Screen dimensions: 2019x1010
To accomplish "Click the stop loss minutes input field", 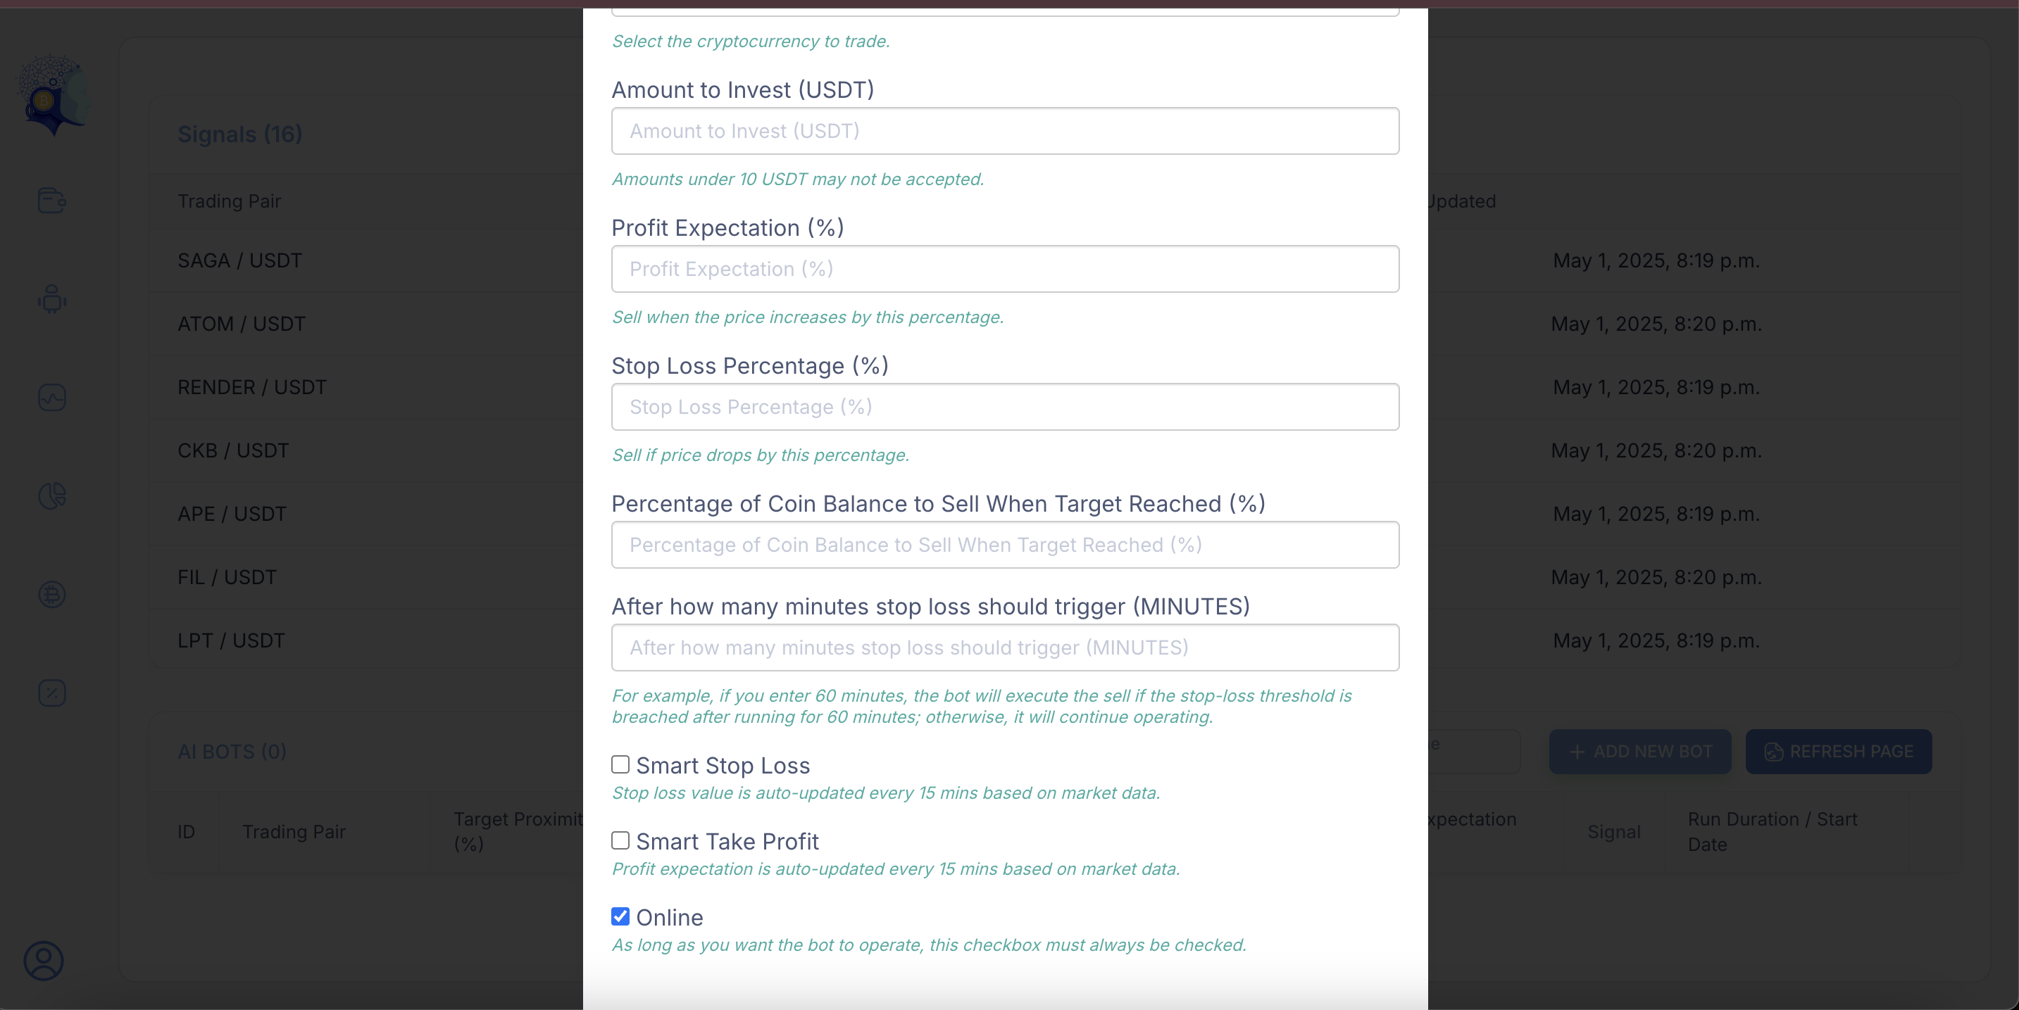I will click(x=1005, y=648).
